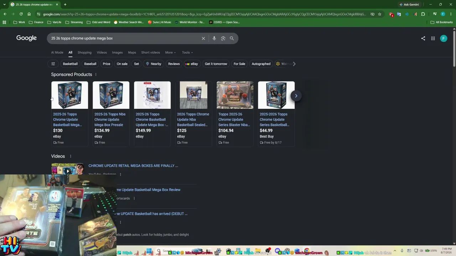Open the Streaming bookmarks folder
Viewport: 456px width, 256px height.
(74, 22)
